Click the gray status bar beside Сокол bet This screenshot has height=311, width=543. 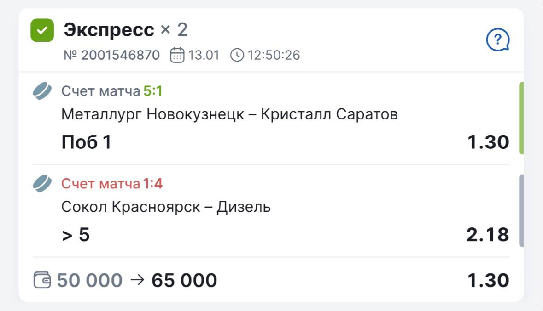point(521,210)
